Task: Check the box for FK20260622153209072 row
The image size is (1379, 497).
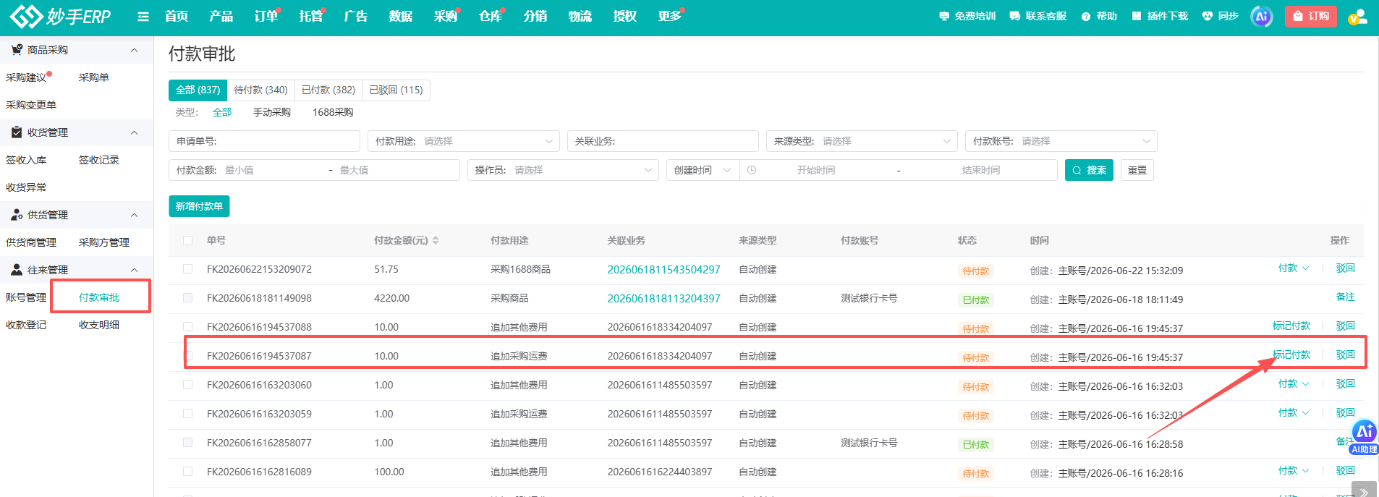Action: (188, 269)
